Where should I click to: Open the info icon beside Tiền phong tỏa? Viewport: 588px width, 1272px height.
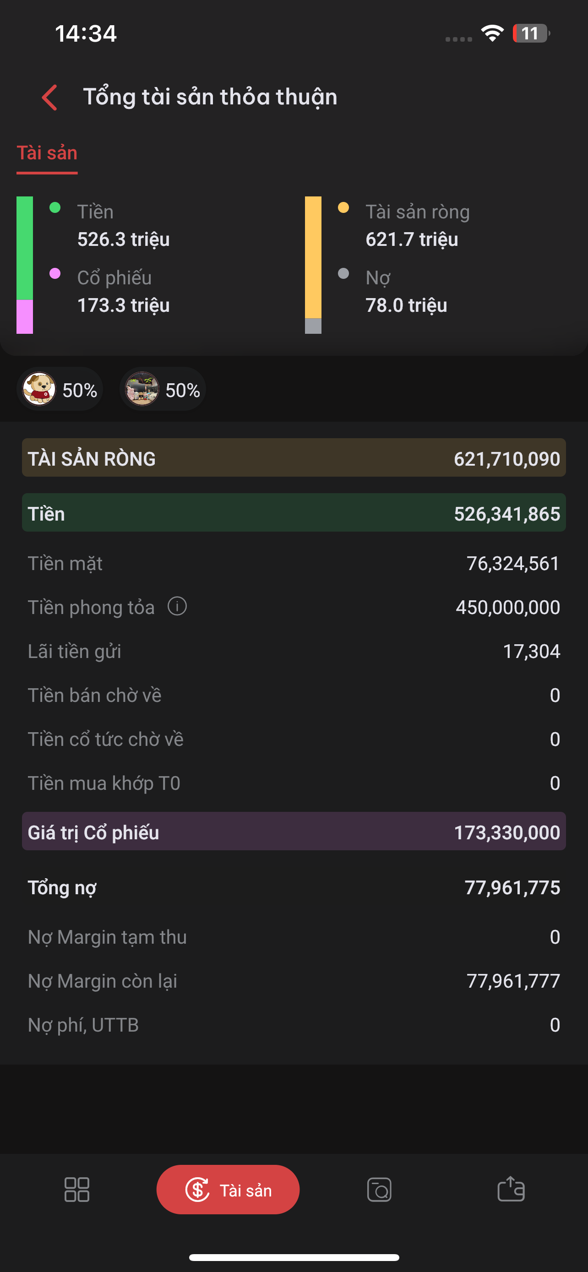(x=177, y=606)
